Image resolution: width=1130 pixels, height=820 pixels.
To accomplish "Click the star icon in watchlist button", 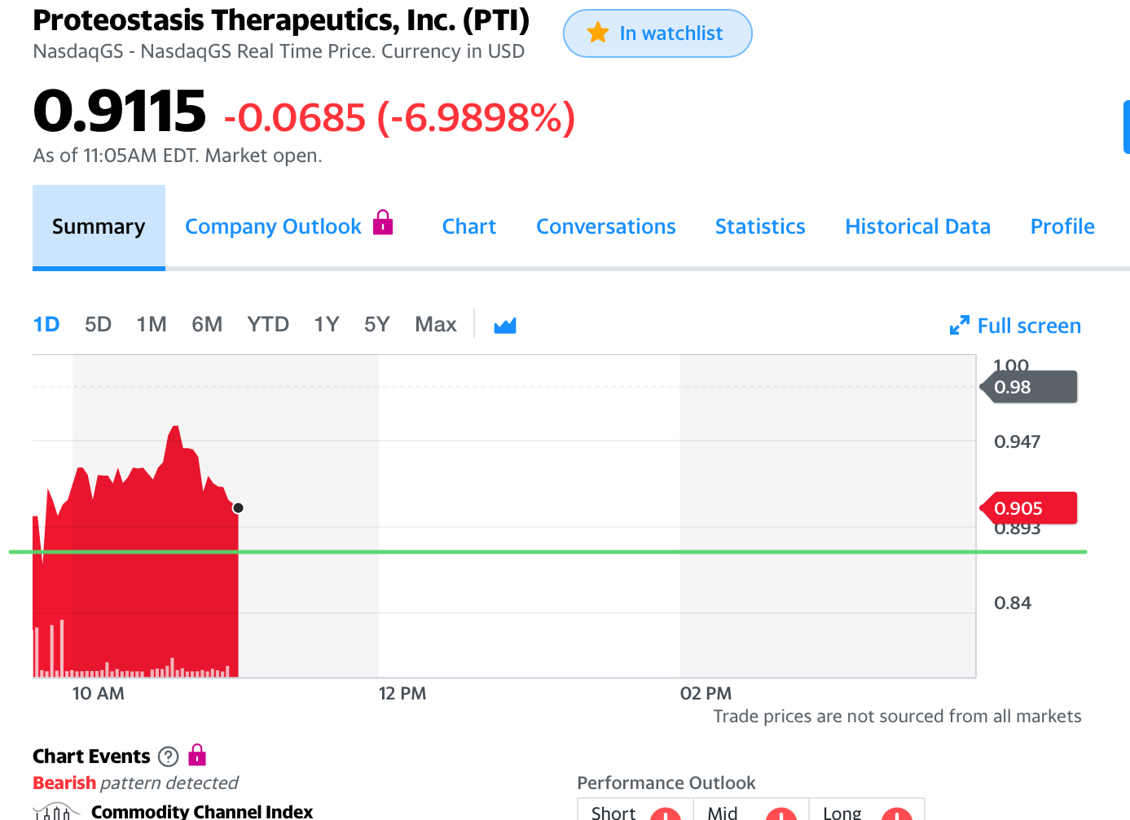I will click(x=598, y=33).
